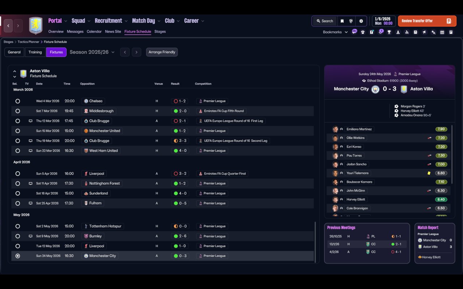
Task: Open the Season 2025/26 dropdown
Action: point(92,52)
